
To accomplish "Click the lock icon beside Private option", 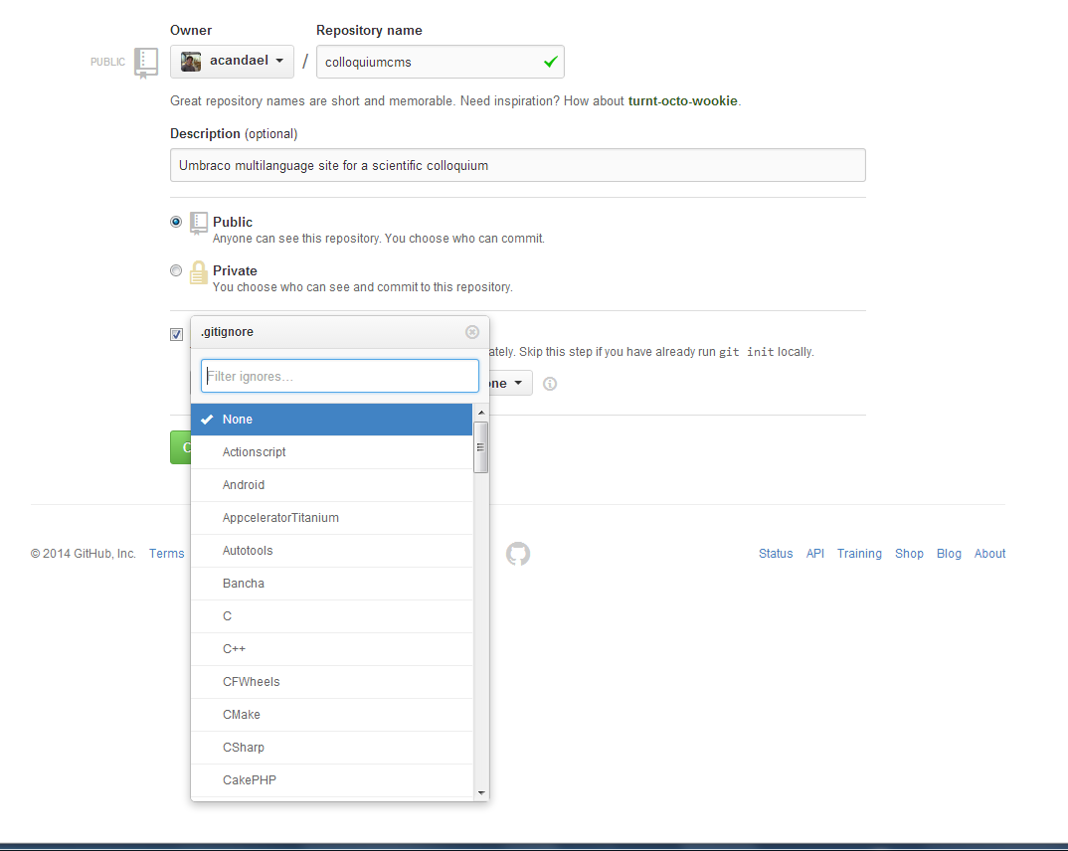I will (198, 272).
